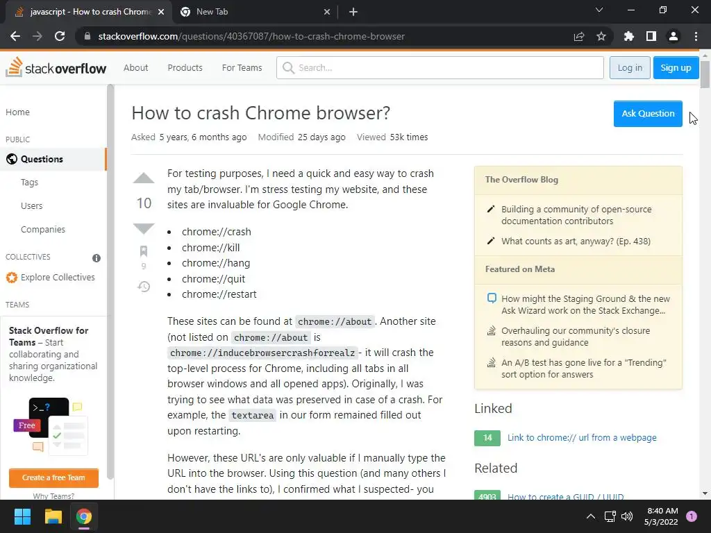Click the address bar URL
The image size is (711, 533).
click(251, 36)
